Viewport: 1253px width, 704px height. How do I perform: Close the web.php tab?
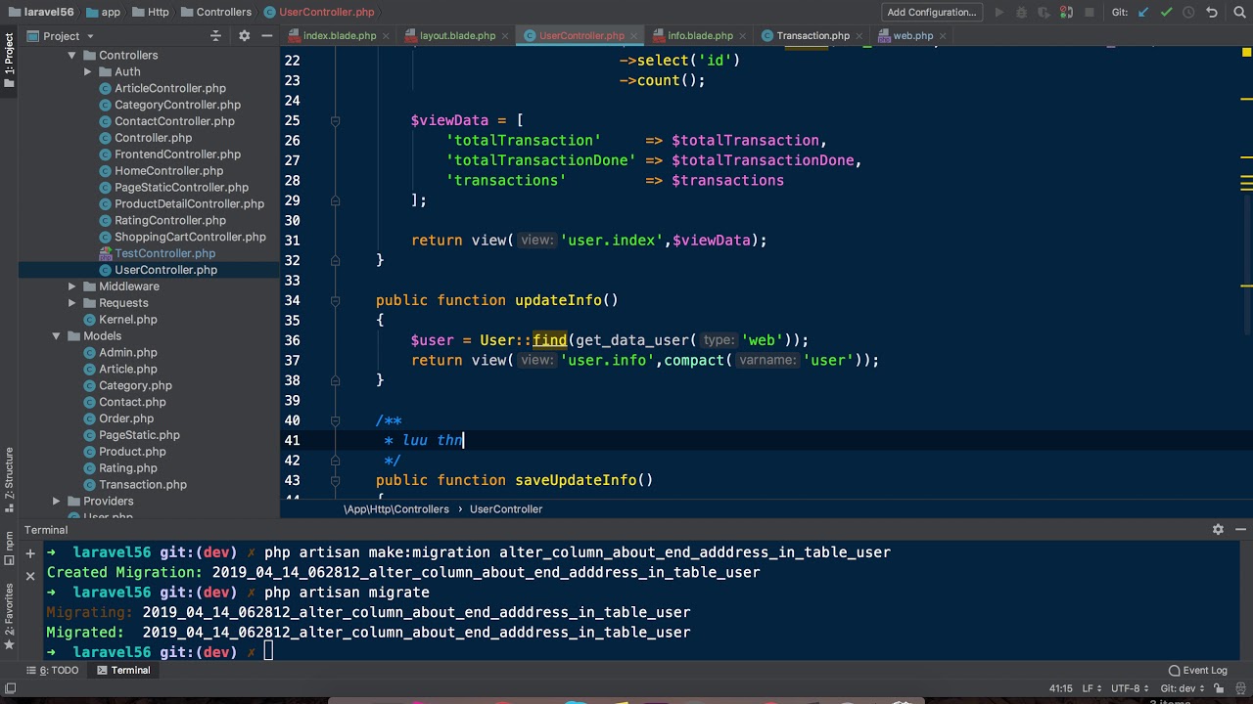[943, 36]
